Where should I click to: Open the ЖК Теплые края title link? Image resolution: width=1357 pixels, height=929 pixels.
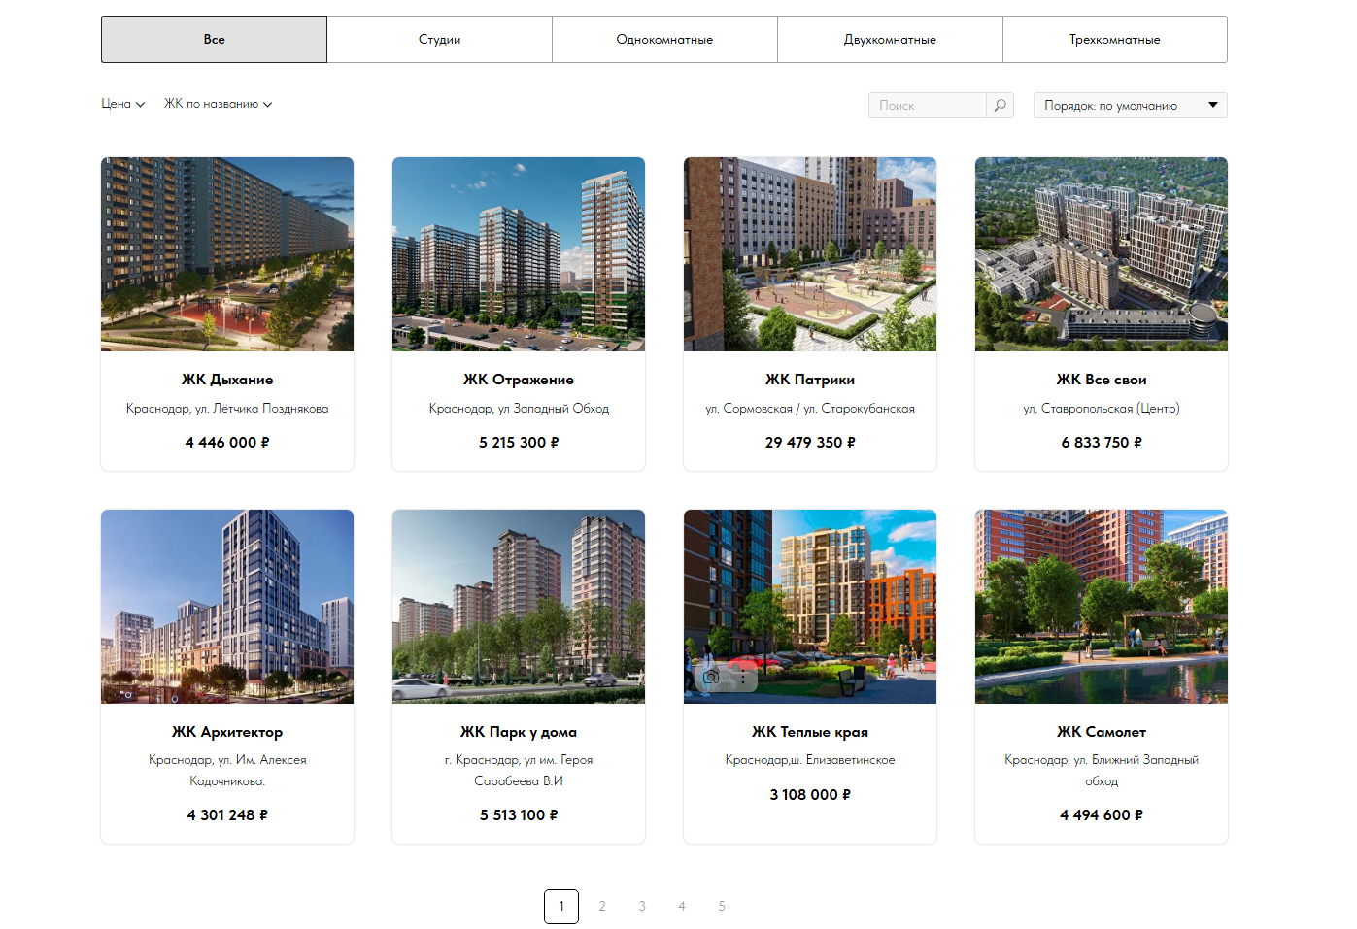coord(810,732)
